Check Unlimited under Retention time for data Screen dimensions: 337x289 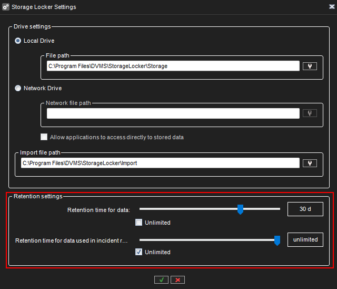click(139, 223)
